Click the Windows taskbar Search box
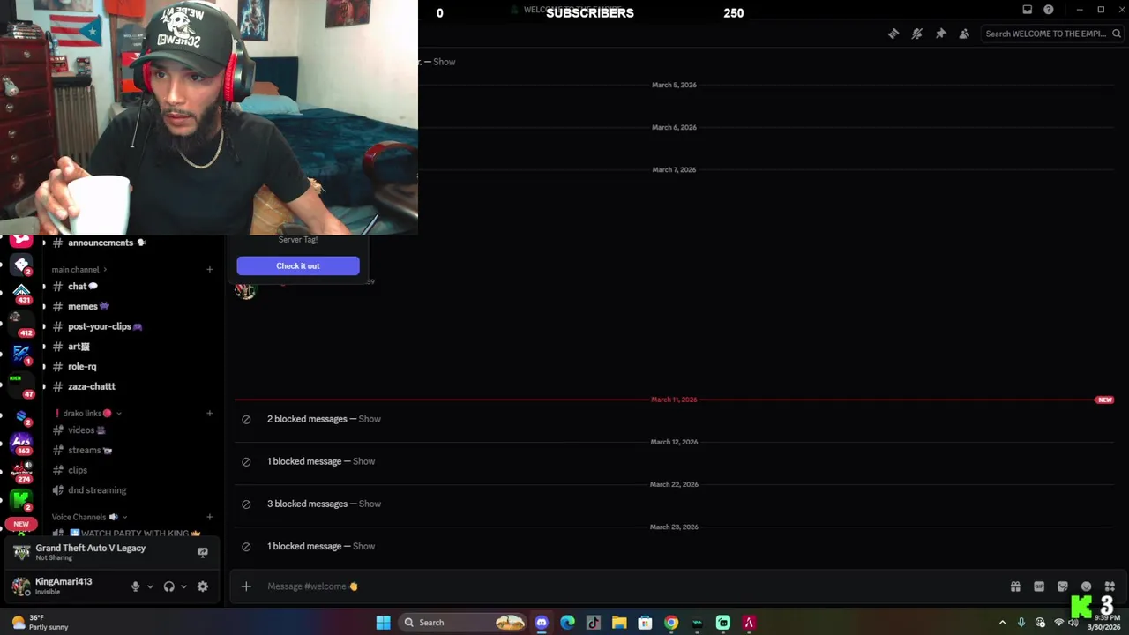This screenshot has width=1129, height=635. click(x=463, y=623)
